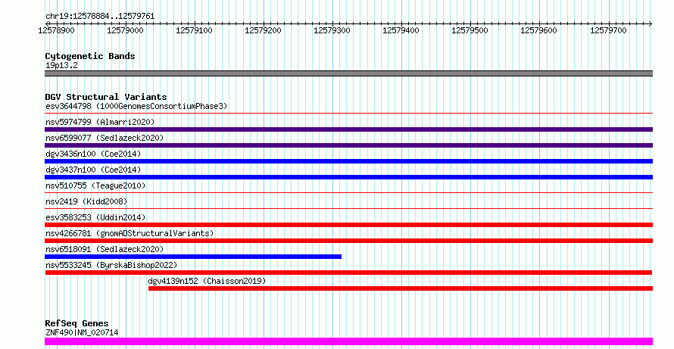Viewport: 674px width, 349px height.
Task: Click ruler position 12578900
Action: 56,30
